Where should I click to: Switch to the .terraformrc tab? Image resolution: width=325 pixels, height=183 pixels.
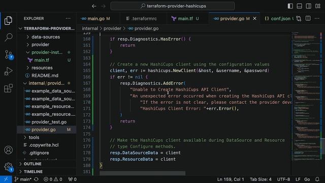coord(143,18)
